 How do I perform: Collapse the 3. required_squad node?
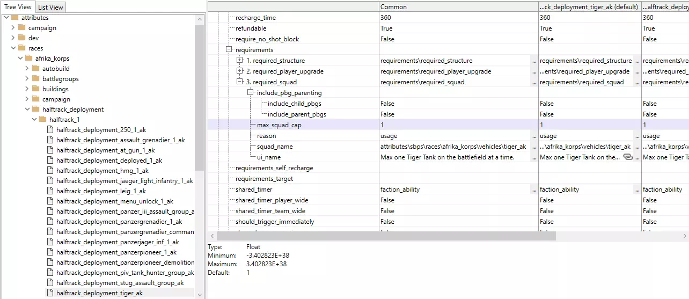coord(240,82)
